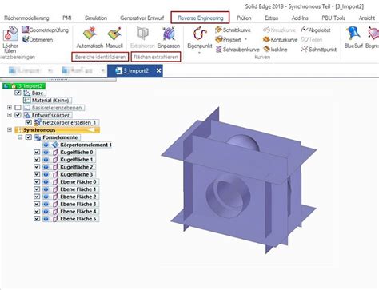Click the Einpassen surface fit icon

169,34
